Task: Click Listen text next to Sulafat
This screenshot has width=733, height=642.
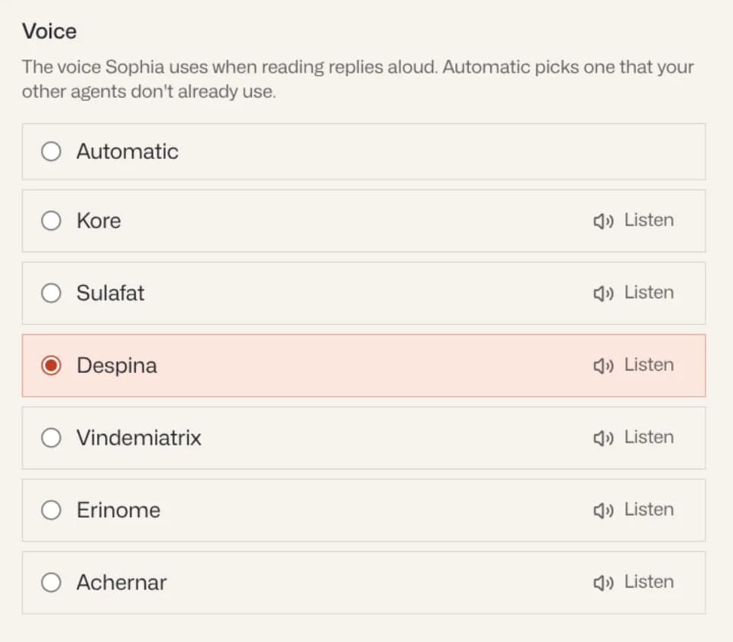Action: pos(649,293)
